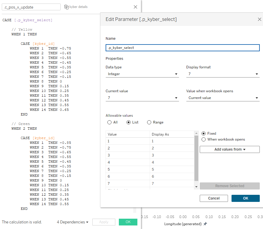Click the Cancel button in parameter dialog

click(214, 198)
